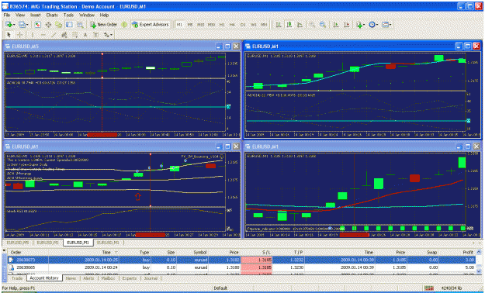Click the New Order button
The width and height of the screenshot is (485, 293).
[x=104, y=25]
